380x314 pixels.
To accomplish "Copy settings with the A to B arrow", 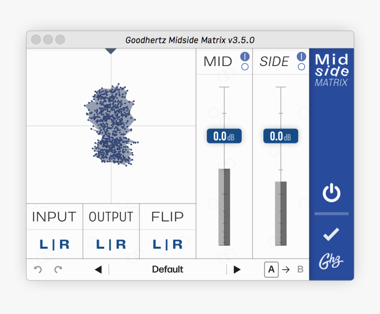I will point(286,269).
